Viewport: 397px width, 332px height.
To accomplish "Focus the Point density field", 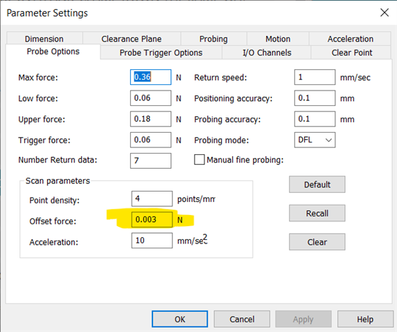I will pos(152,199).
